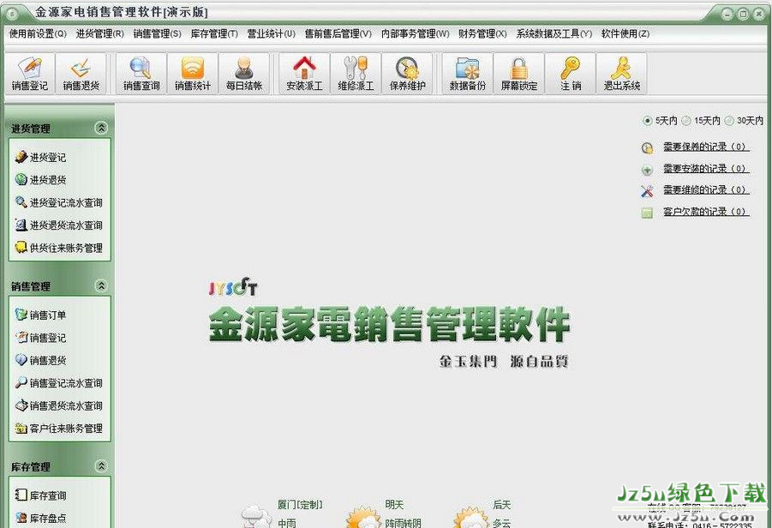The width and height of the screenshot is (772, 528).
Task: Open 客户往来账务管理 in the sidebar
Action: coord(58,428)
